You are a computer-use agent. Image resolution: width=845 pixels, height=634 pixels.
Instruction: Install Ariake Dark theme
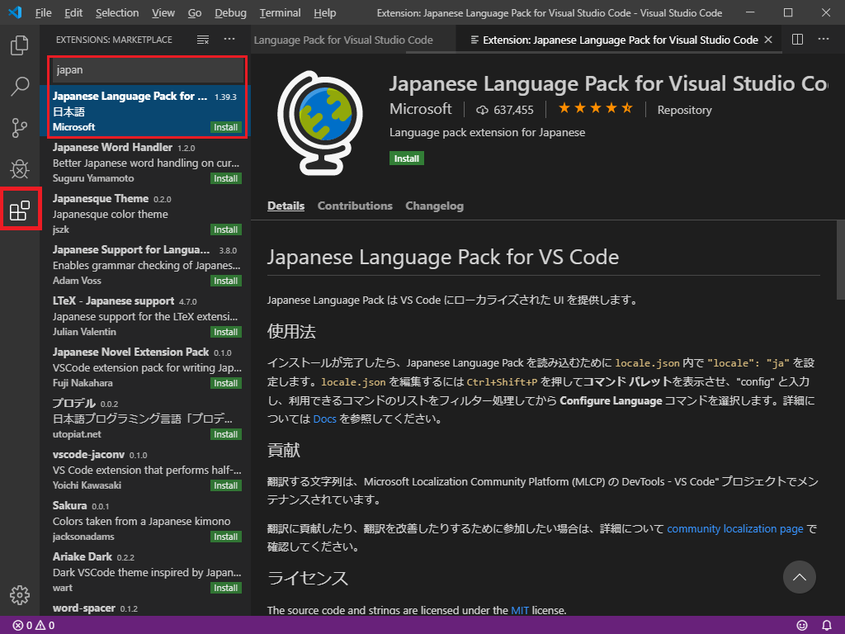(x=225, y=588)
